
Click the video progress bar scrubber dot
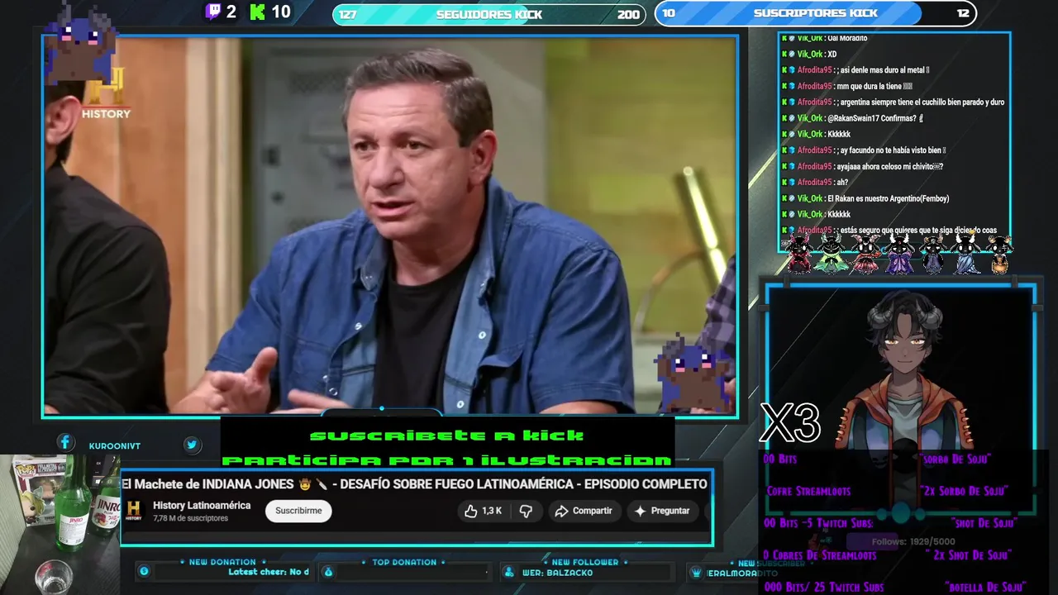click(x=382, y=408)
